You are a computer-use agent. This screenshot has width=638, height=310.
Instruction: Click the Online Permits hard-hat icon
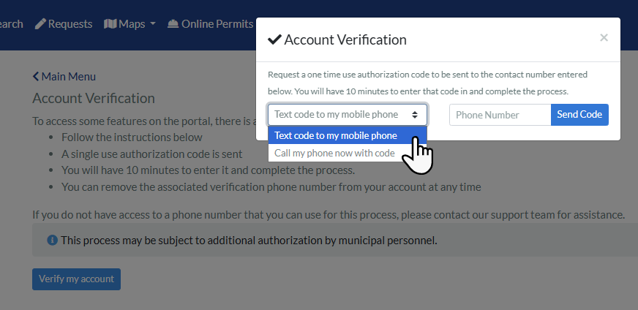(173, 24)
